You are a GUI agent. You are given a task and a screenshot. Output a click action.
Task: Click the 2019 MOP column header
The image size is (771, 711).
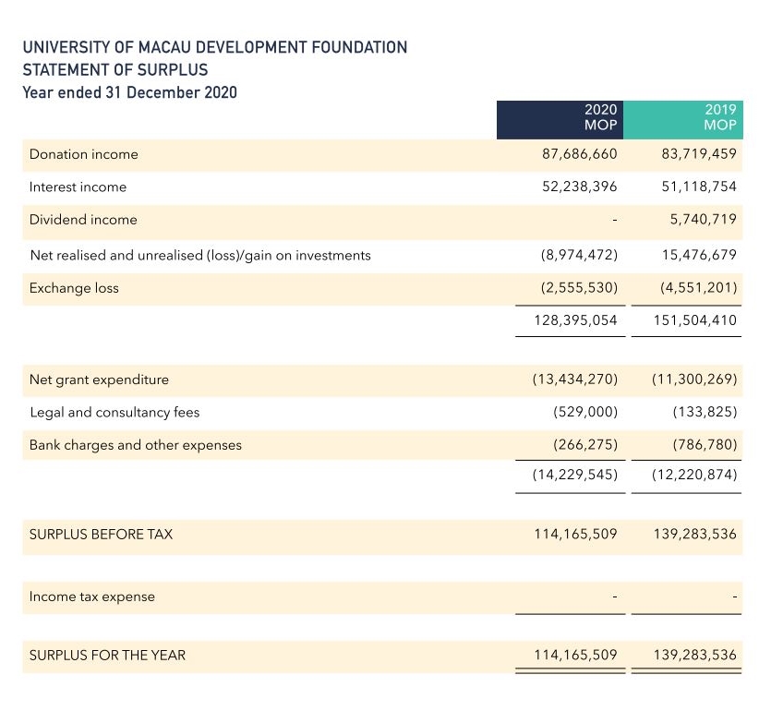click(683, 120)
